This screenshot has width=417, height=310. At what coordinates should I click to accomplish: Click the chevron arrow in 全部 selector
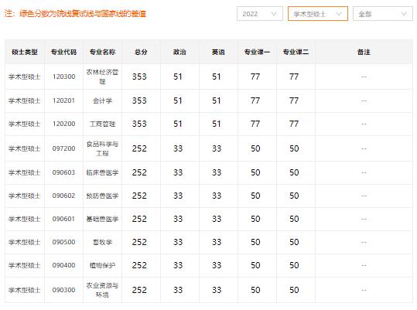[x=404, y=14]
